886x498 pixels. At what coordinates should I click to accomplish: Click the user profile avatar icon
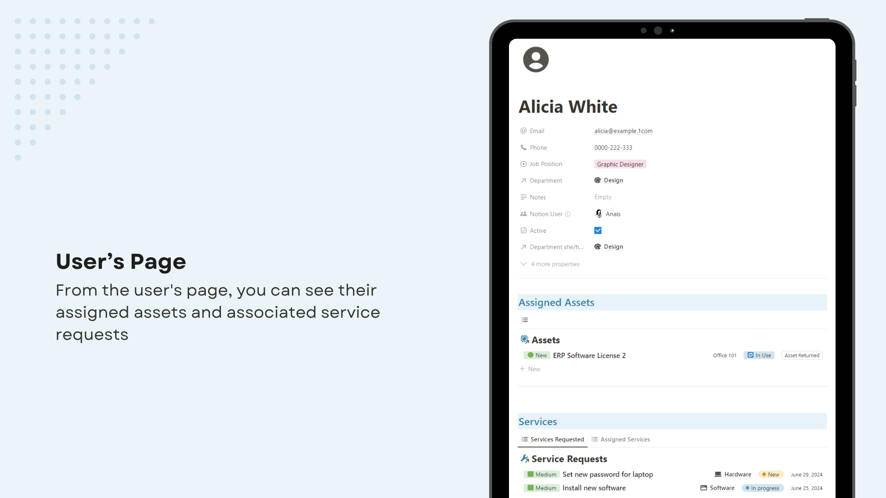(536, 59)
